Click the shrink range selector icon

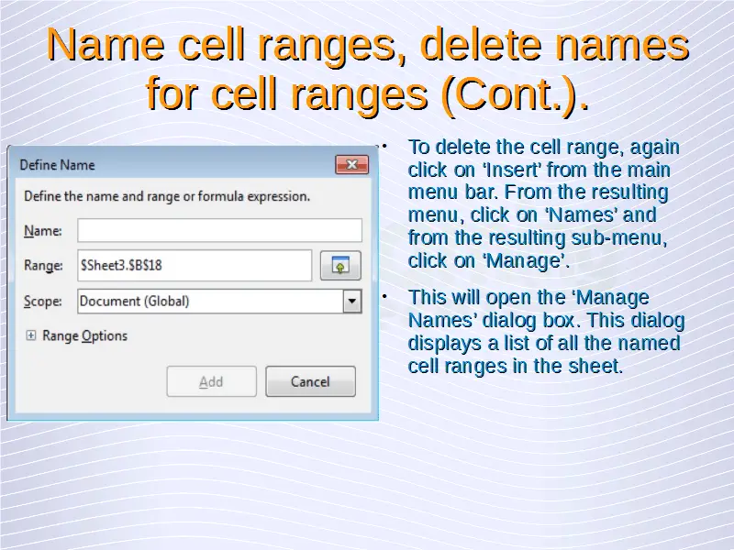(x=339, y=266)
